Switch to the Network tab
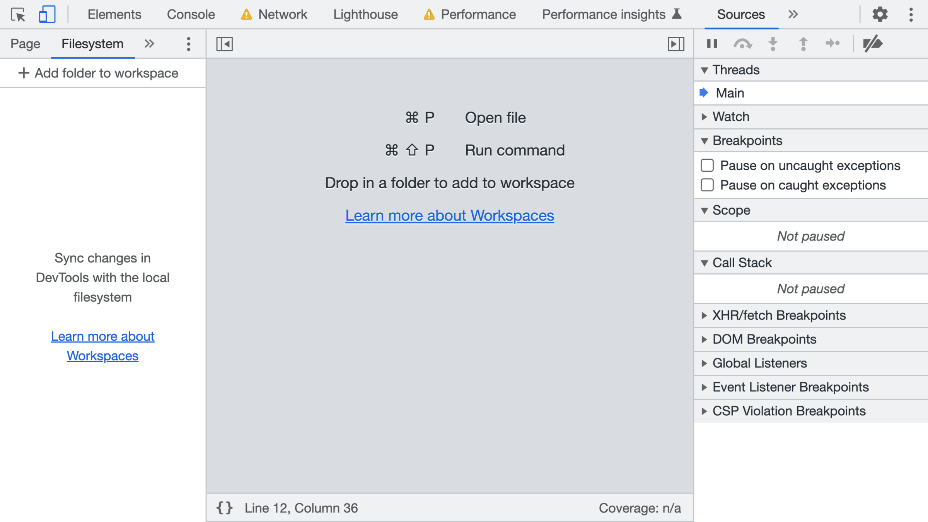Screen dimensions: 928x522 (282, 15)
